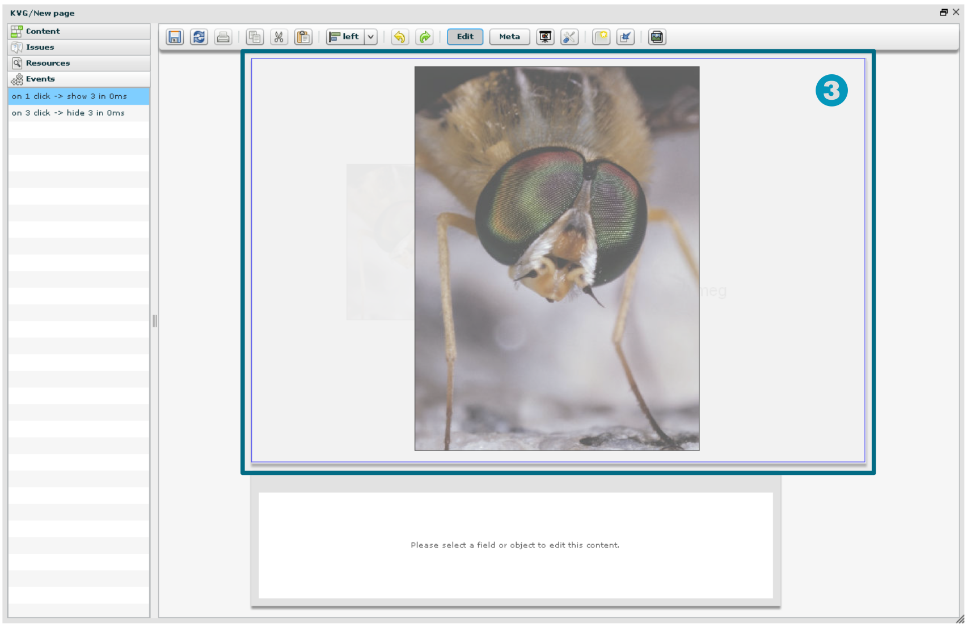Click the Print icon

[223, 37]
